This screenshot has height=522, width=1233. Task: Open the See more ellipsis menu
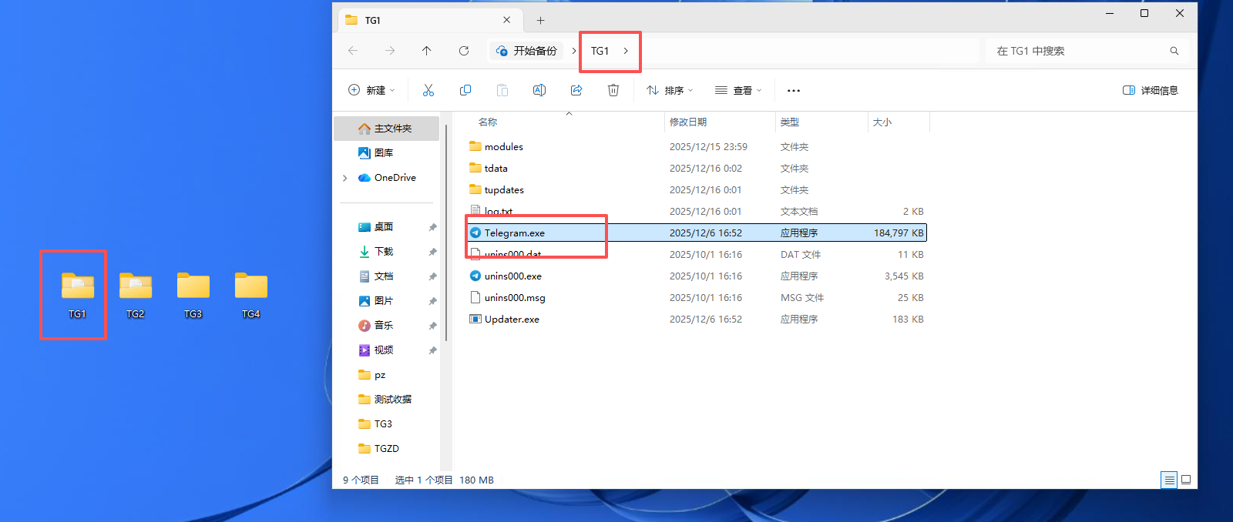[x=794, y=90]
